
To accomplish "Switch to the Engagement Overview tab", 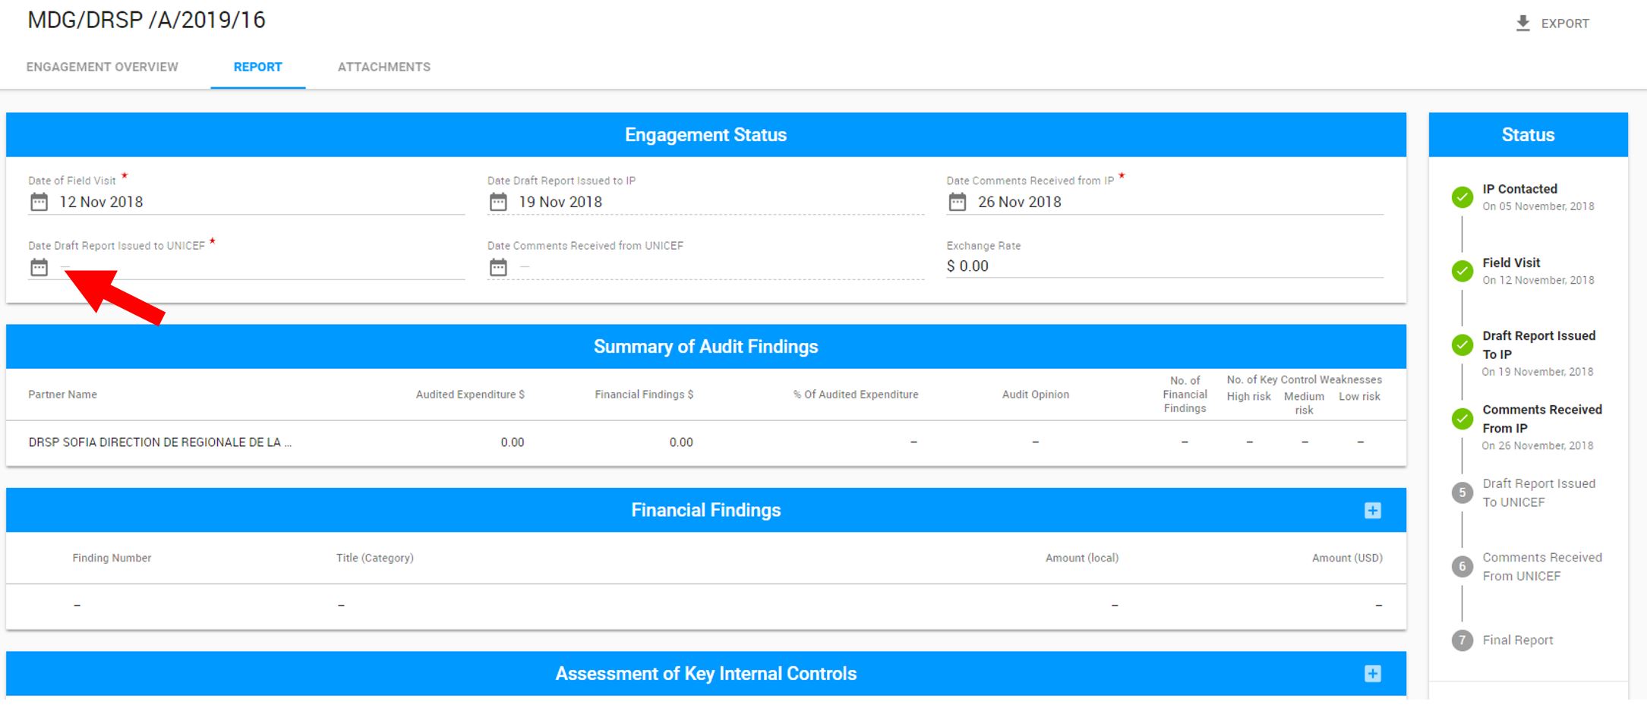I will click(x=102, y=67).
